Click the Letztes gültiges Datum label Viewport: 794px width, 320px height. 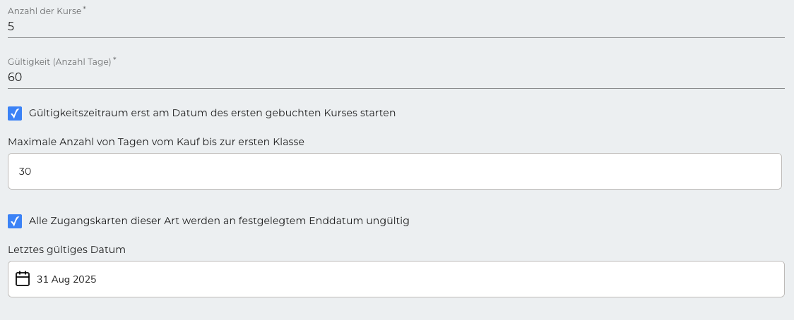[67, 250]
